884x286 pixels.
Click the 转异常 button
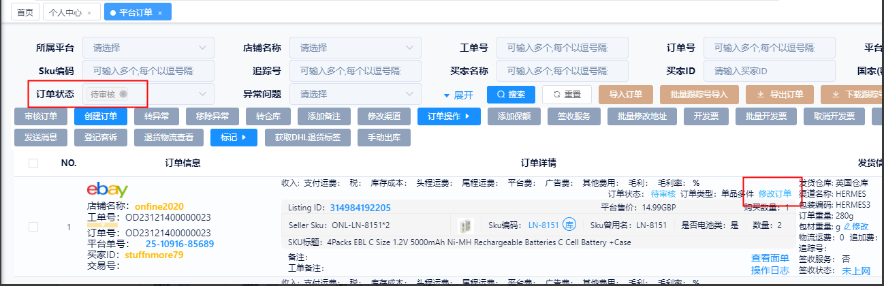[156, 116]
